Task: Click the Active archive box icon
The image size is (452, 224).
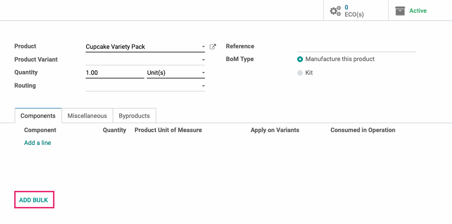Action: point(400,11)
